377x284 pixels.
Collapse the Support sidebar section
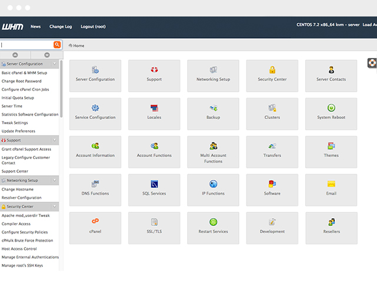point(55,141)
